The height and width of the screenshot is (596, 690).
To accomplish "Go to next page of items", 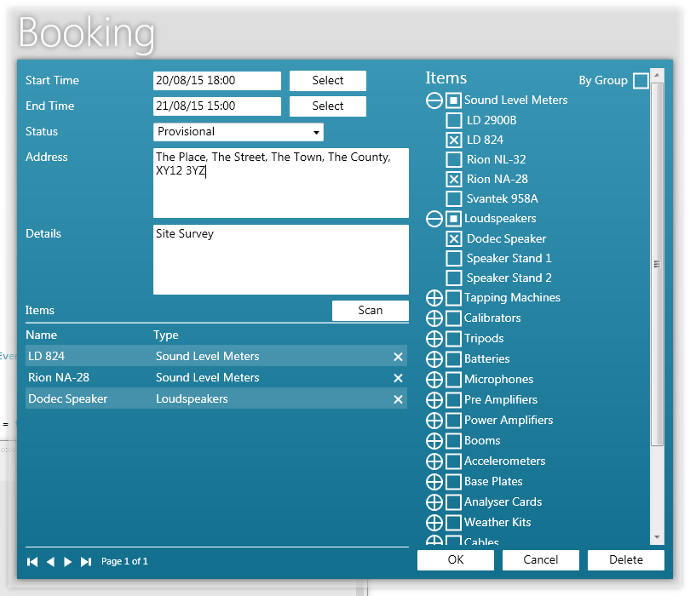I will click(x=68, y=562).
